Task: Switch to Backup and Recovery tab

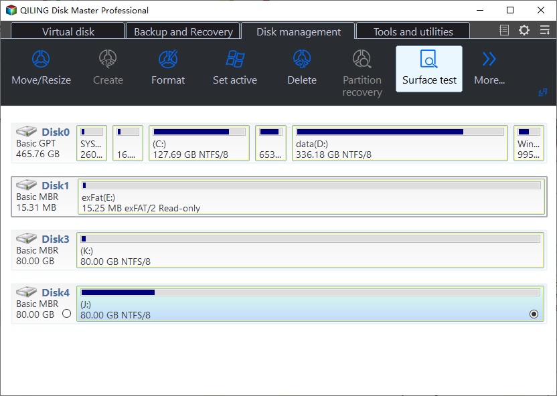Action: pyautogui.click(x=183, y=31)
